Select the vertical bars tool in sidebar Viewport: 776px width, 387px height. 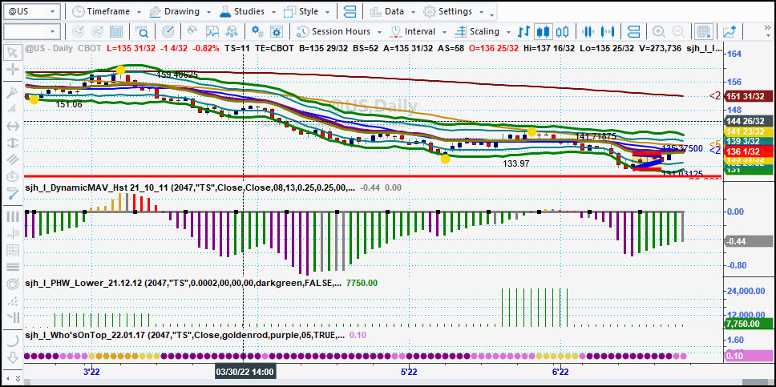tap(13, 217)
